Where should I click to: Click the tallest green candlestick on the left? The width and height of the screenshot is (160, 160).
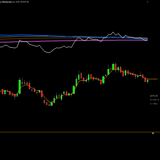tap(20, 87)
